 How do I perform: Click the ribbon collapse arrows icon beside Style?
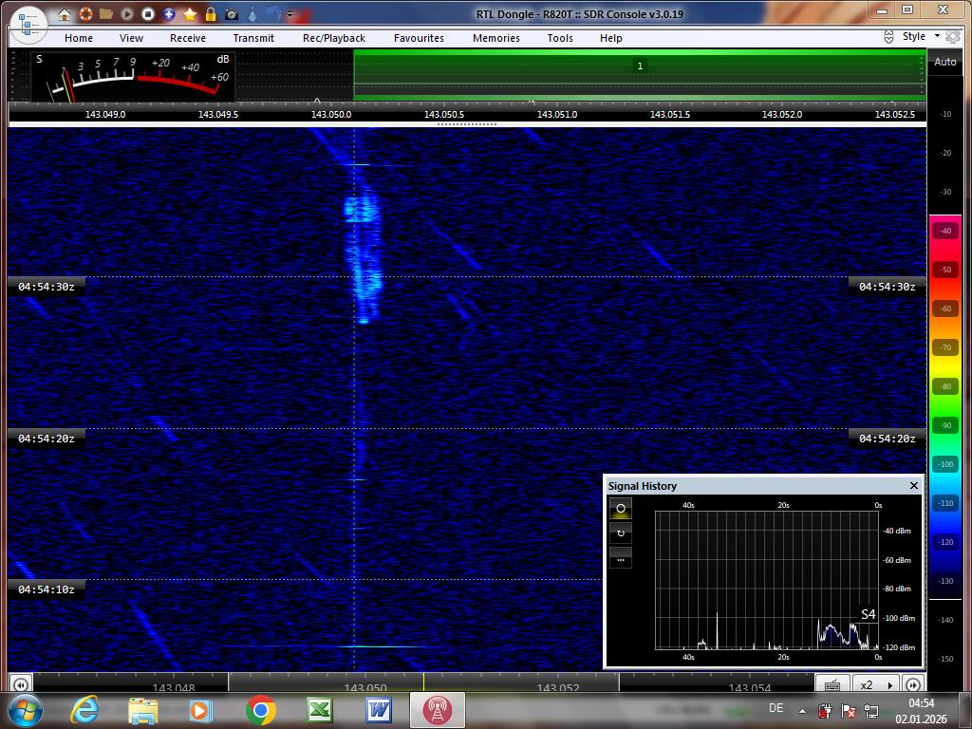click(888, 37)
